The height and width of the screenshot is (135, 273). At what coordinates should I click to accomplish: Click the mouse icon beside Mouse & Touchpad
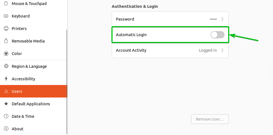click(6, 3)
